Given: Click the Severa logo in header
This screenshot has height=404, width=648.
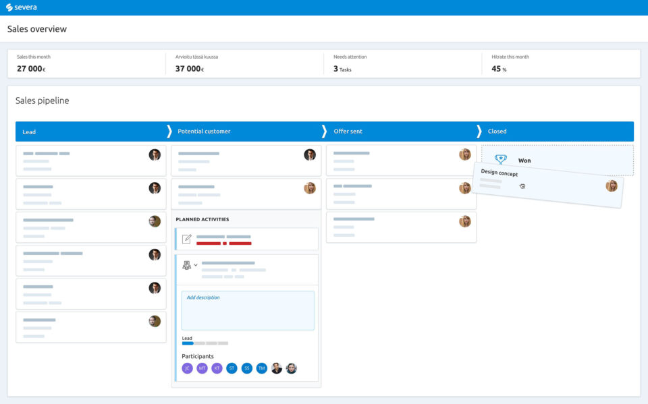Looking at the screenshot, I should point(22,7).
